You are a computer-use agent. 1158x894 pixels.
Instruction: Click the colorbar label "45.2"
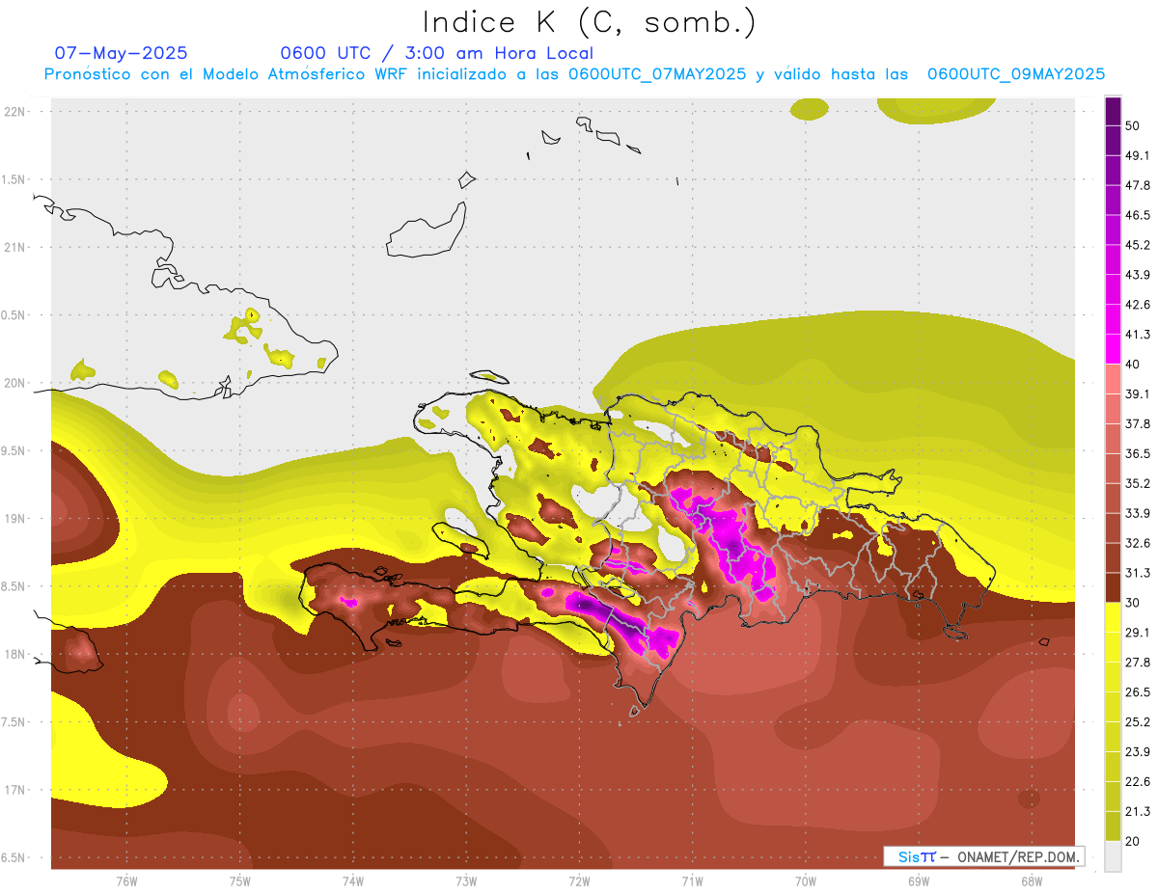click(1138, 245)
